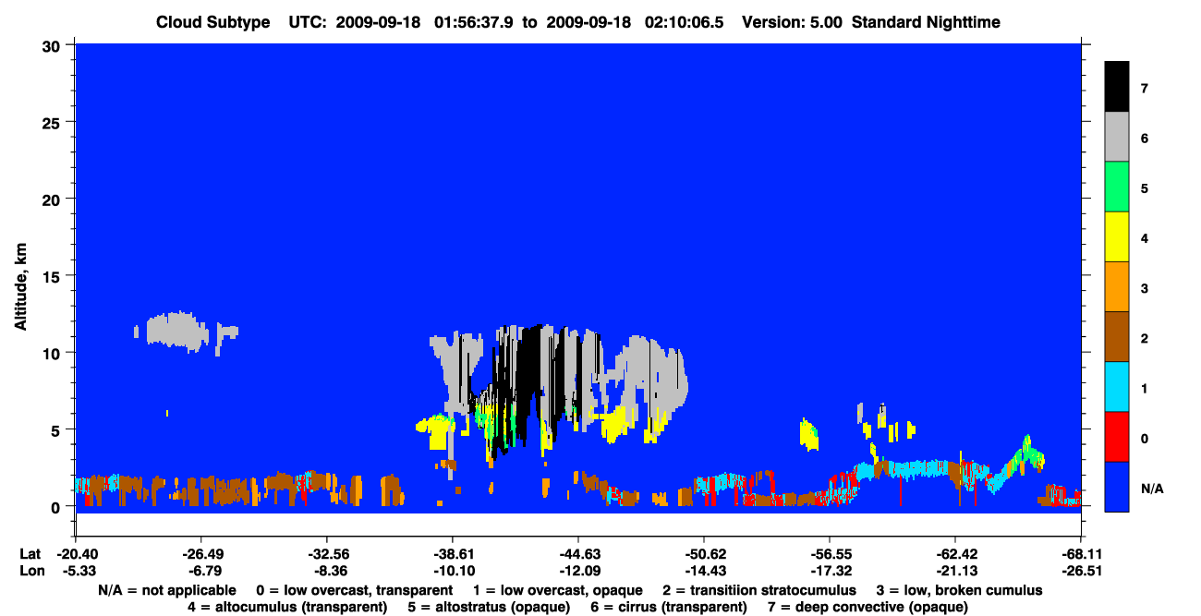Select the green color bar segment for class 5
Image resolution: width=1201 pixels, height=616 pixels.
pos(1117,187)
